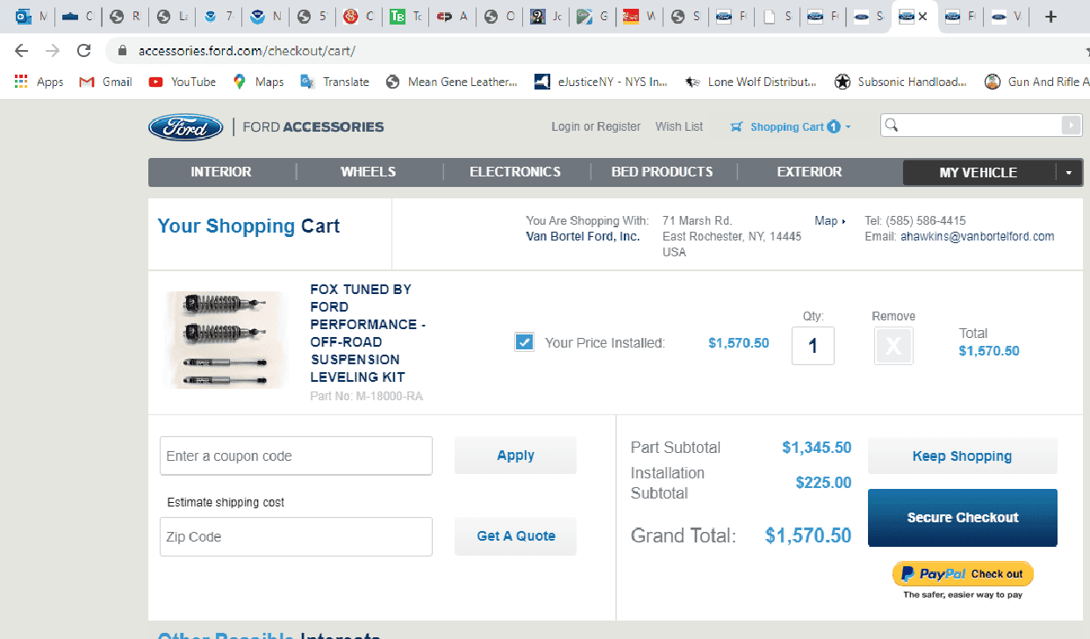The height and width of the screenshot is (639, 1090).
Task: Open the Lone Wolf Distributors bookmark
Action: 750,82
